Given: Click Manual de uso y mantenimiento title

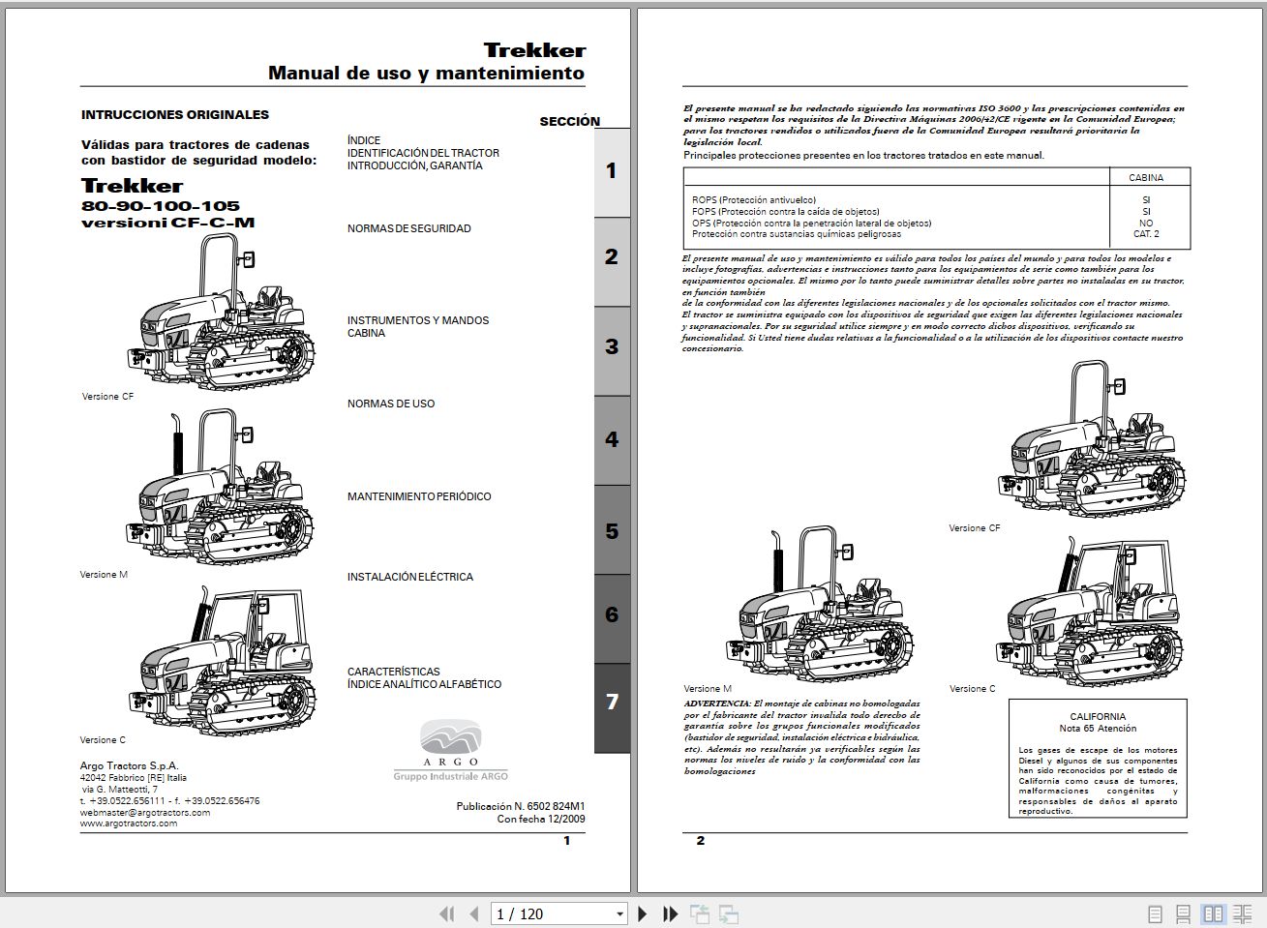Looking at the screenshot, I should (x=426, y=74).
